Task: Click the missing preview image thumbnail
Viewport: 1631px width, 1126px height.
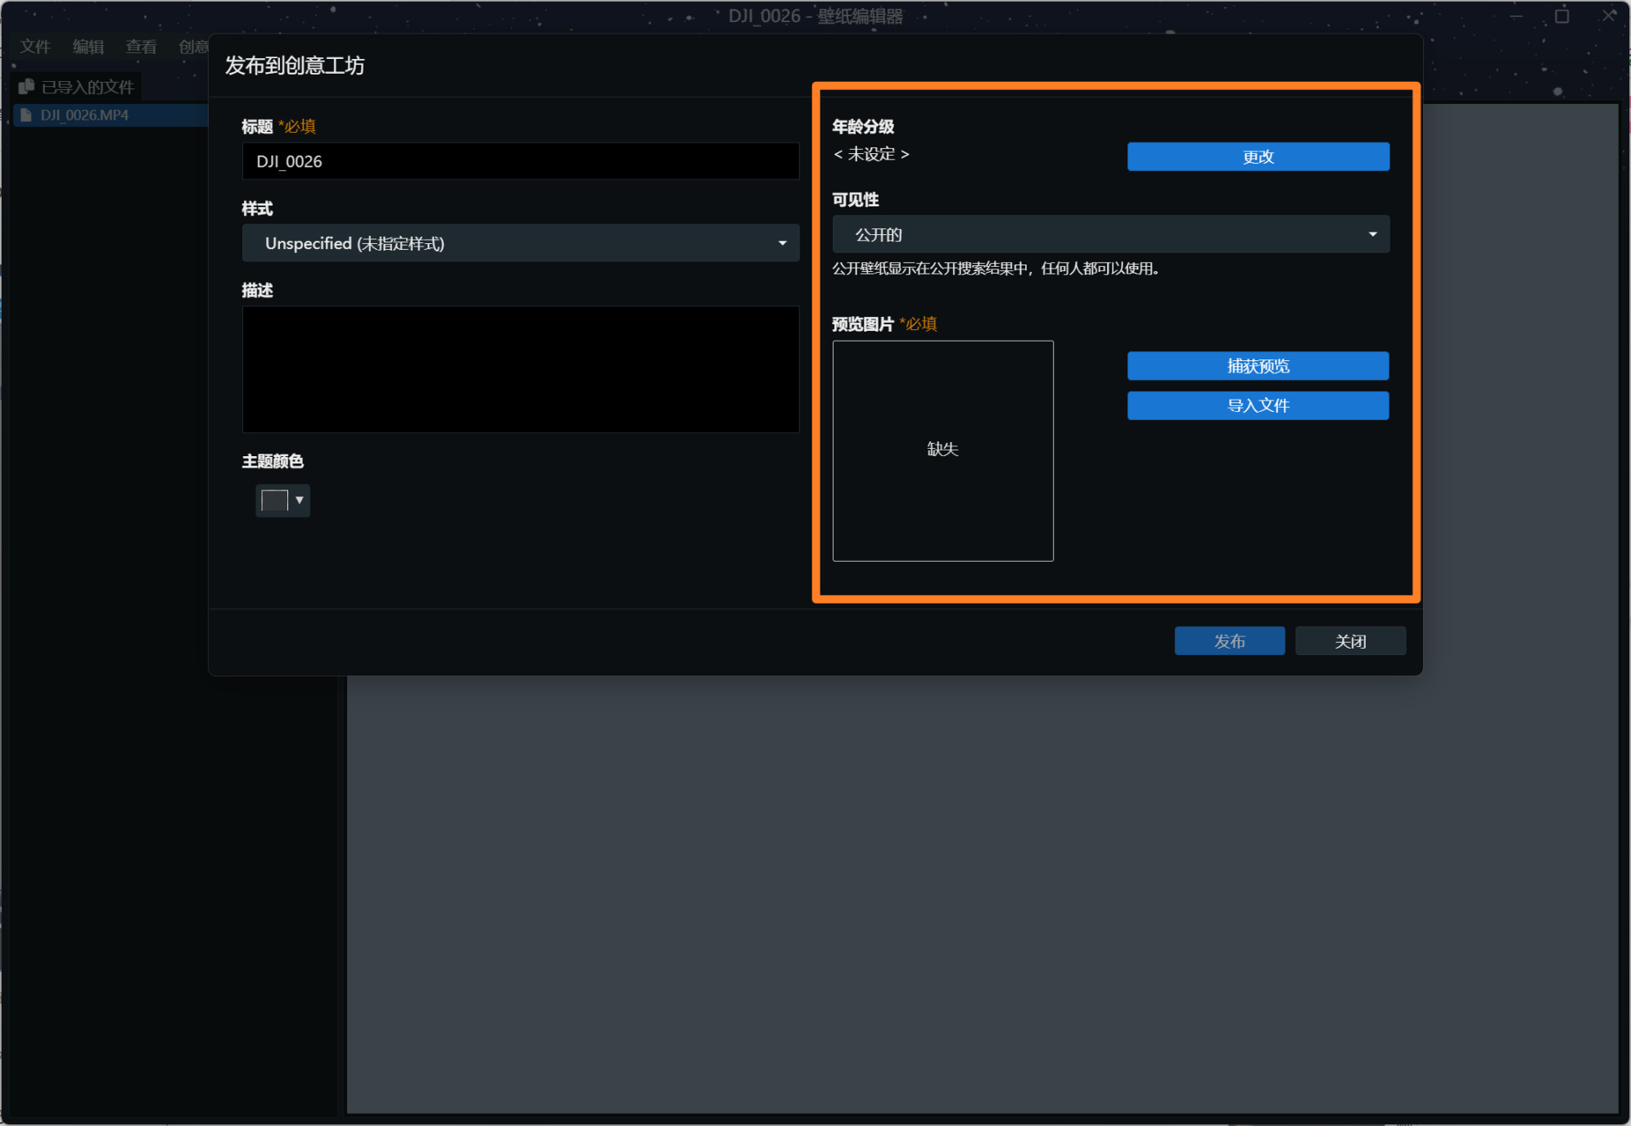Action: (x=942, y=450)
